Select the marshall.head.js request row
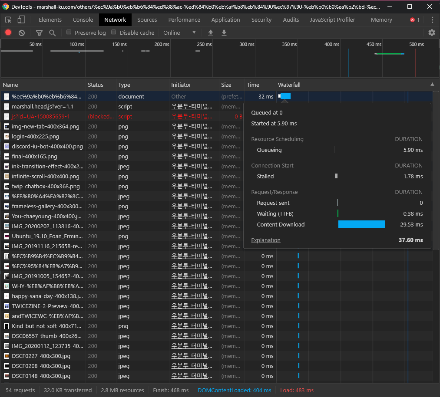 tap(43, 106)
